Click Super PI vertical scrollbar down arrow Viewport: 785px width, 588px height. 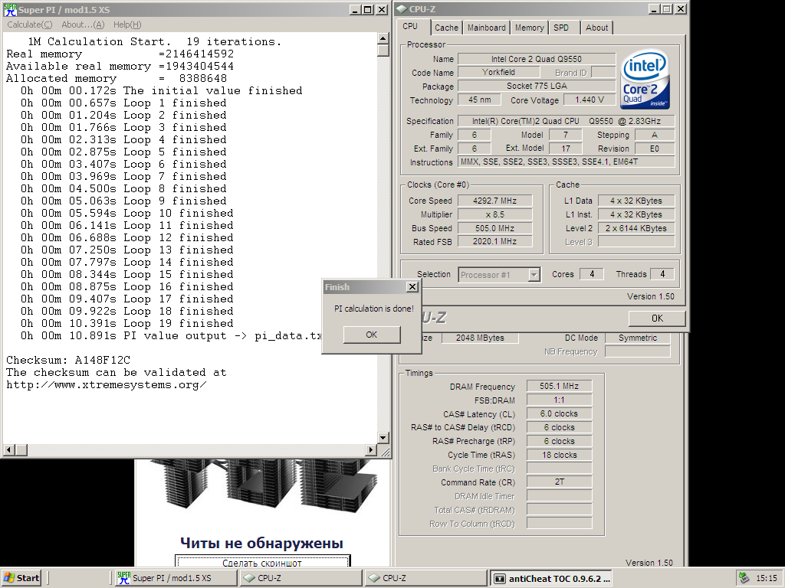coord(383,438)
